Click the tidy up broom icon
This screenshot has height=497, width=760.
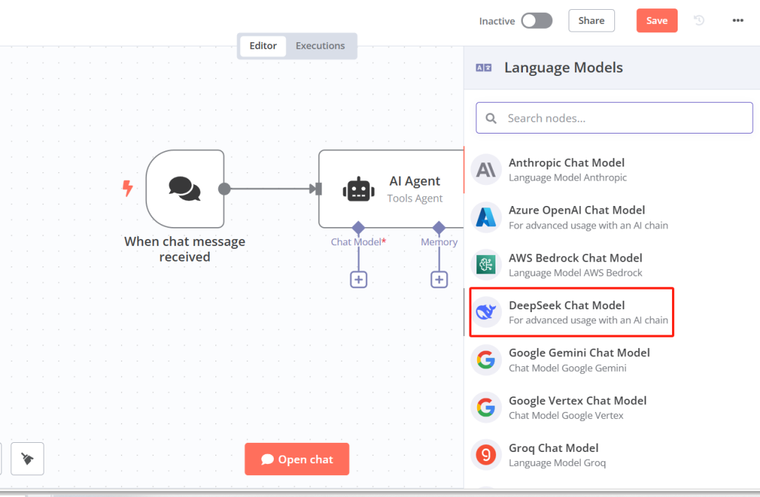coord(27,458)
